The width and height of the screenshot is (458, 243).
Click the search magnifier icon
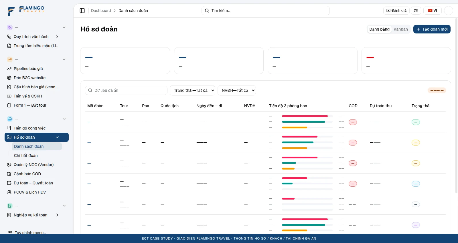pyautogui.click(x=207, y=11)
